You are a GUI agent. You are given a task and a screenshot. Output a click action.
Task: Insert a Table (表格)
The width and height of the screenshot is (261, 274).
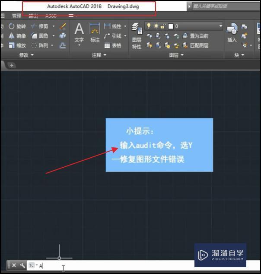click(x=113, y=46)
